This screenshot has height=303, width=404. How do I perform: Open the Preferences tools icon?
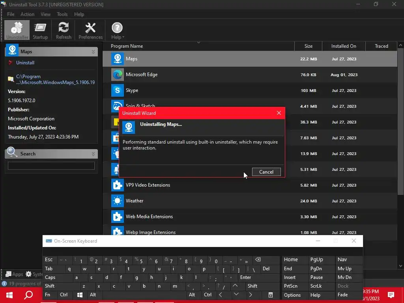point(90,30)
